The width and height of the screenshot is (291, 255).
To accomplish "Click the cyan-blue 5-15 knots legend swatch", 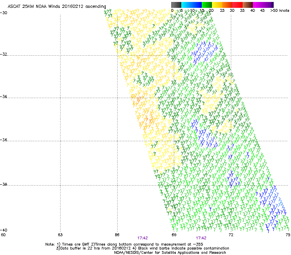I will (x=192, y=5).
